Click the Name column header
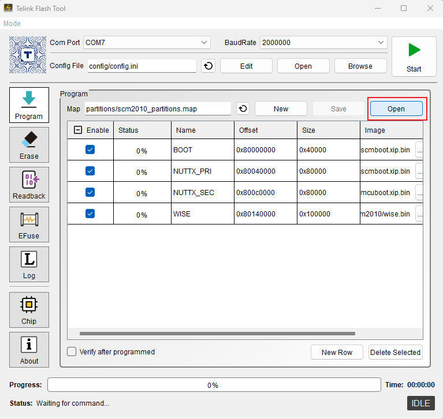Image resolution: width=443 pixels, height=419 pixels. pyautogui.click(x=203, y=130)
